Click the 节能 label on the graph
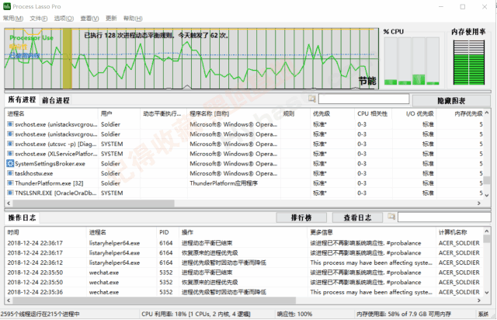Screen dimensions: 497x320 (x=367, y=81)
